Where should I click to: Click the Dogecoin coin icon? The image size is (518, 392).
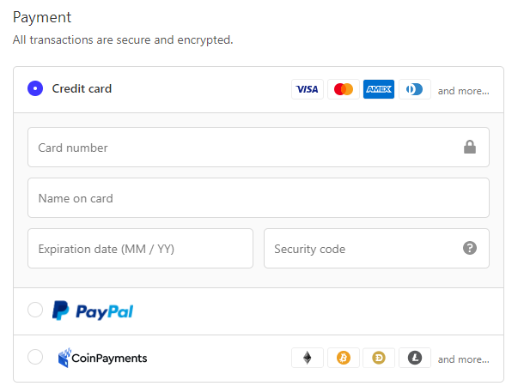[x=379, y=358]
